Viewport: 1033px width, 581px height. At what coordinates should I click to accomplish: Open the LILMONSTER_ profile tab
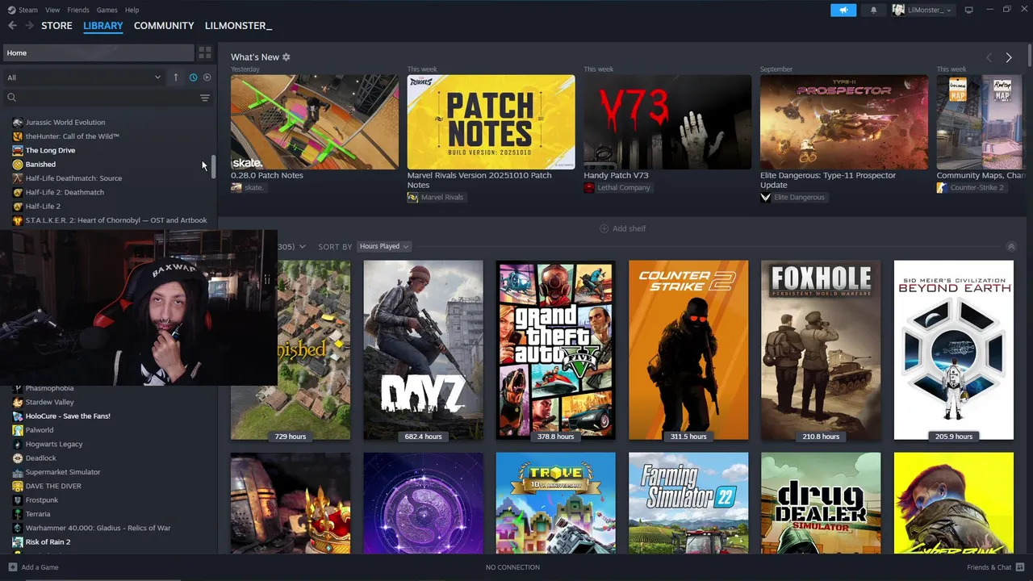238,26
